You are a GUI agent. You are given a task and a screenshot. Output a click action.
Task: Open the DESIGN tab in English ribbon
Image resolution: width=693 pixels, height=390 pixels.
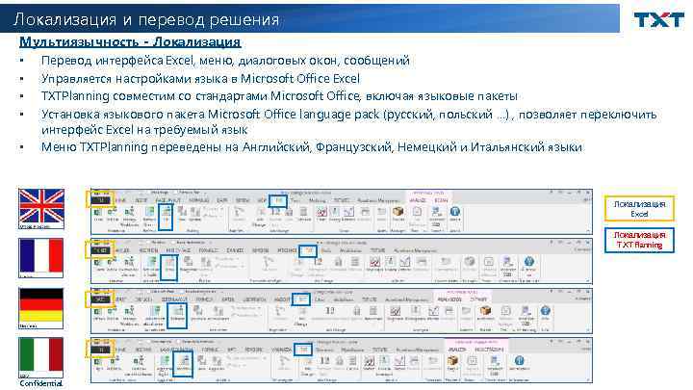(441, 200)
